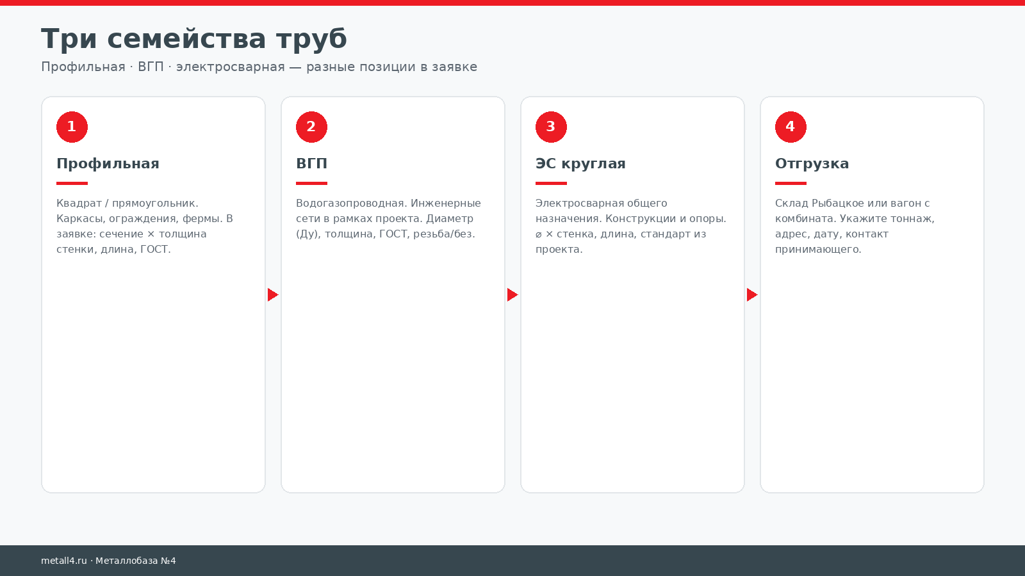Click the arrow between Профильная and ВГП cards
Screen dimensions: 1025x576
tap(273, 294)
